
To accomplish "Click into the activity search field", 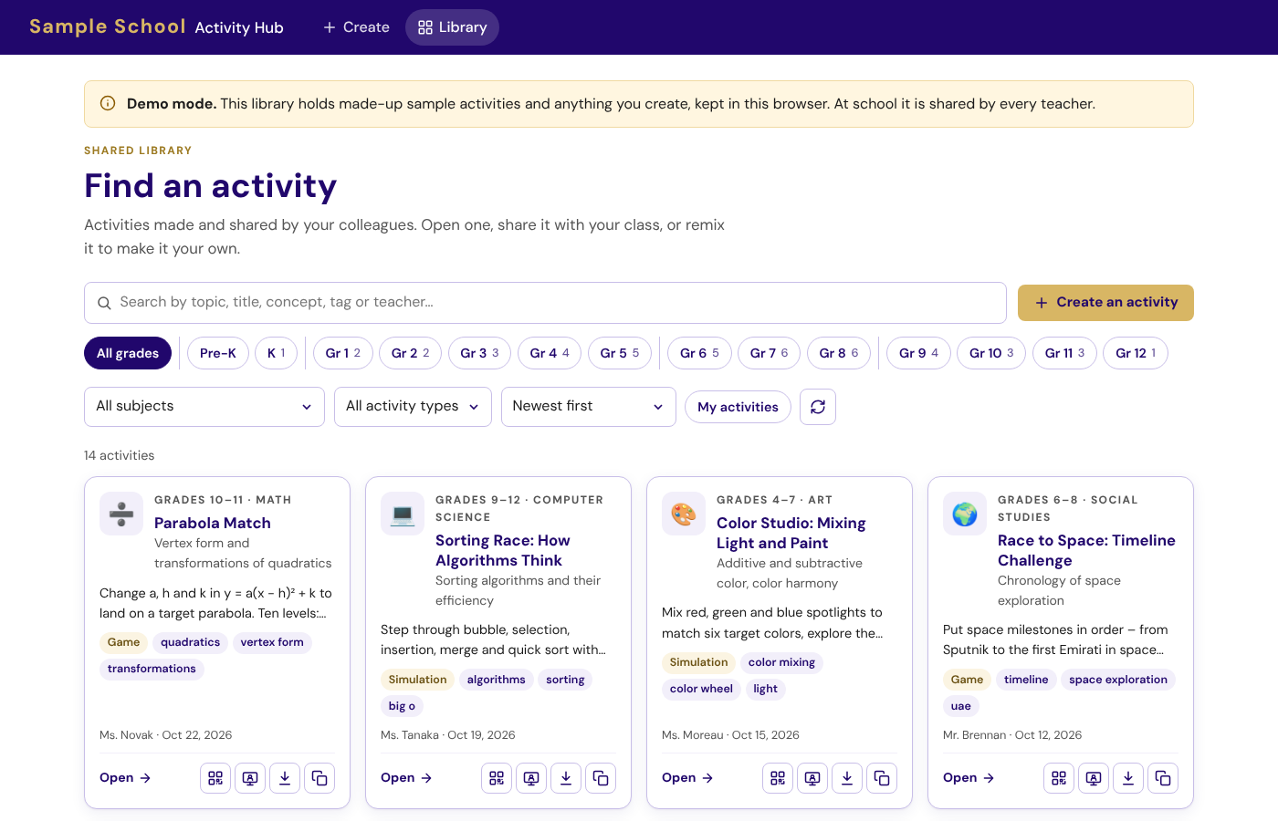I will (x=545, y=303).
